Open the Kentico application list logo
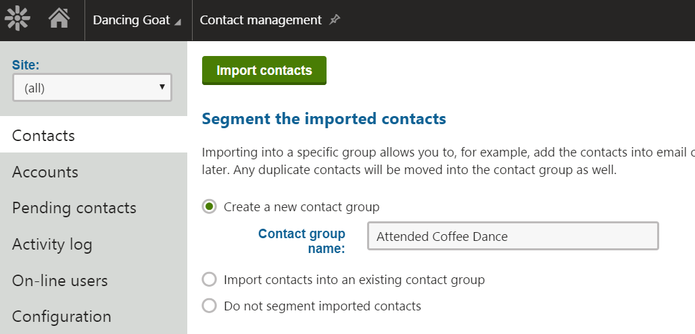 [18, 19]
